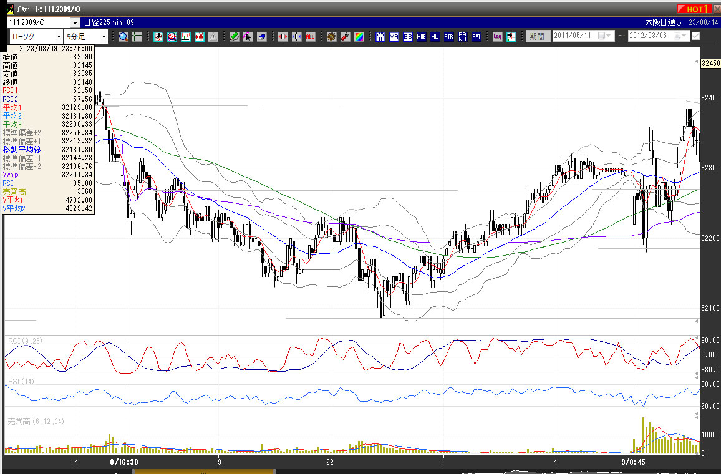Toggle the HL high-low indicator
Screen dimensions: 721x474
[x=435, y=37]
